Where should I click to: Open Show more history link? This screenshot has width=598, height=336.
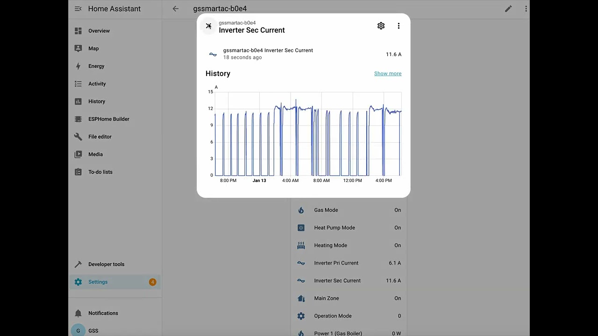pyautogui.click(x=388, y=74)
